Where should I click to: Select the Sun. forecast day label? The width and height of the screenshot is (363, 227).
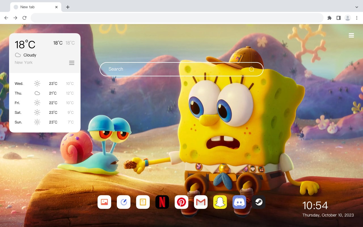[x=18, y=122]
